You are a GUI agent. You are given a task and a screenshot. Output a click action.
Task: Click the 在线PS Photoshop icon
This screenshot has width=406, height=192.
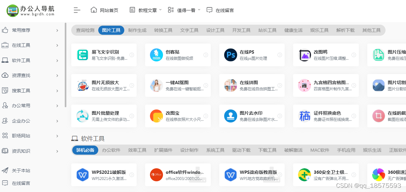pos(231,55)
